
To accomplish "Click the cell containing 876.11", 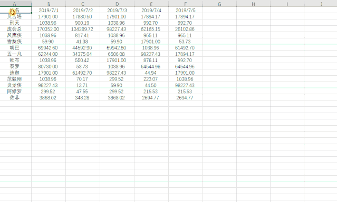I will 151,60.
